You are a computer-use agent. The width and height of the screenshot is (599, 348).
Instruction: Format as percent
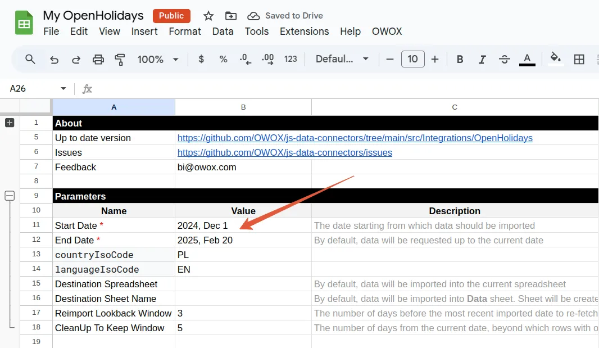tap(224, 59)
